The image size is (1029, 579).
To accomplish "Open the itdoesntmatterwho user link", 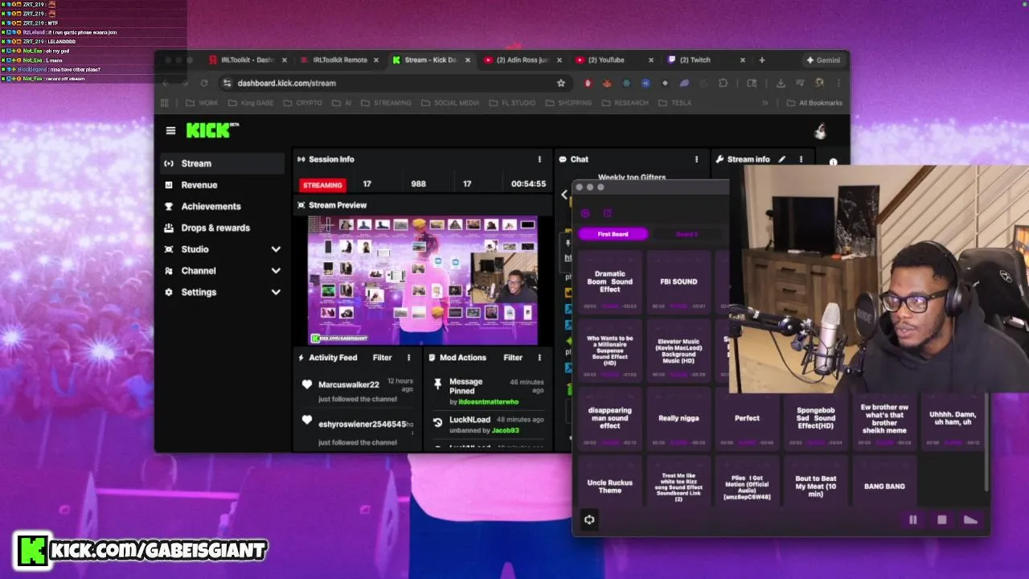I will 489,401.
